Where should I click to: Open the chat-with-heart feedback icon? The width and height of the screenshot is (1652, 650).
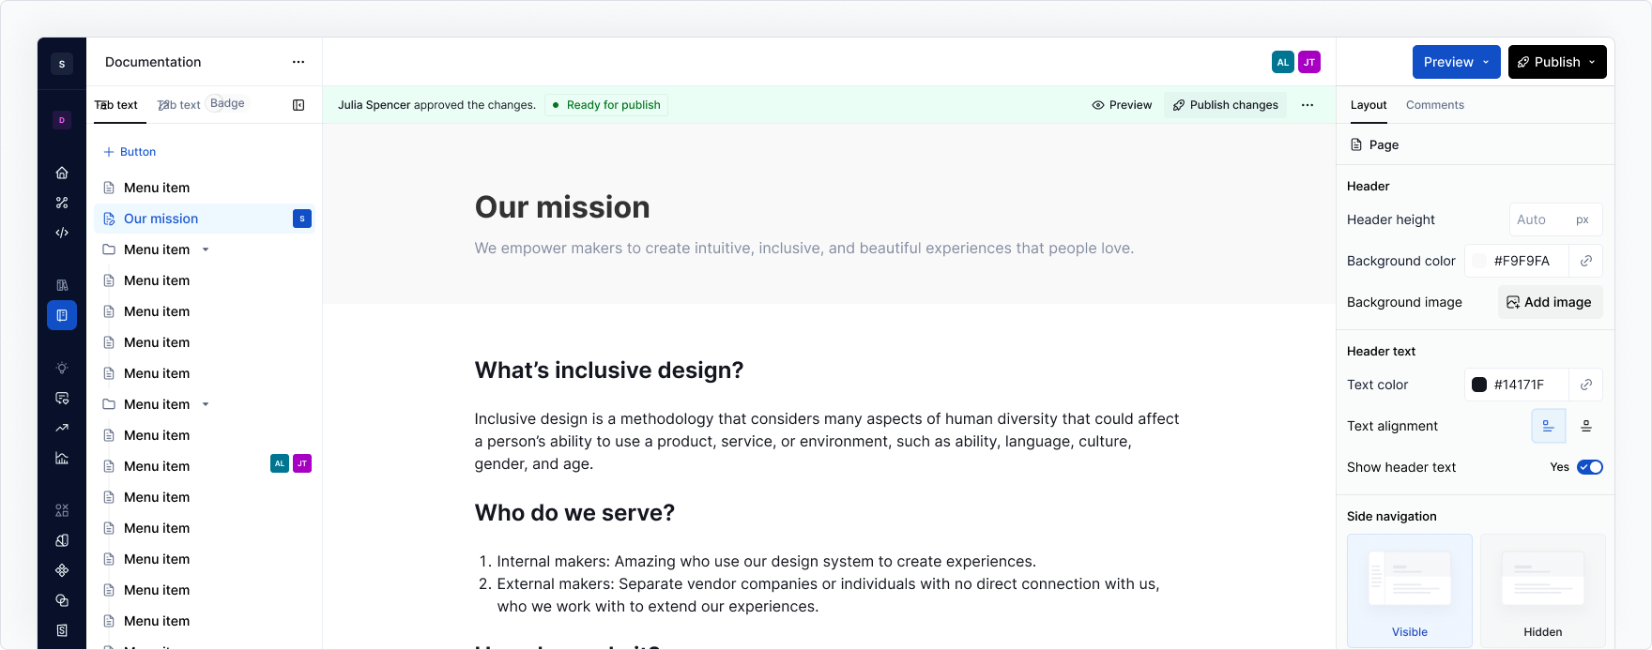(x=62, y=398)
